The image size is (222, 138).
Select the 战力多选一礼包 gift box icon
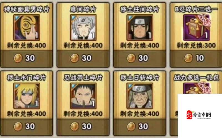pos(197,88)
